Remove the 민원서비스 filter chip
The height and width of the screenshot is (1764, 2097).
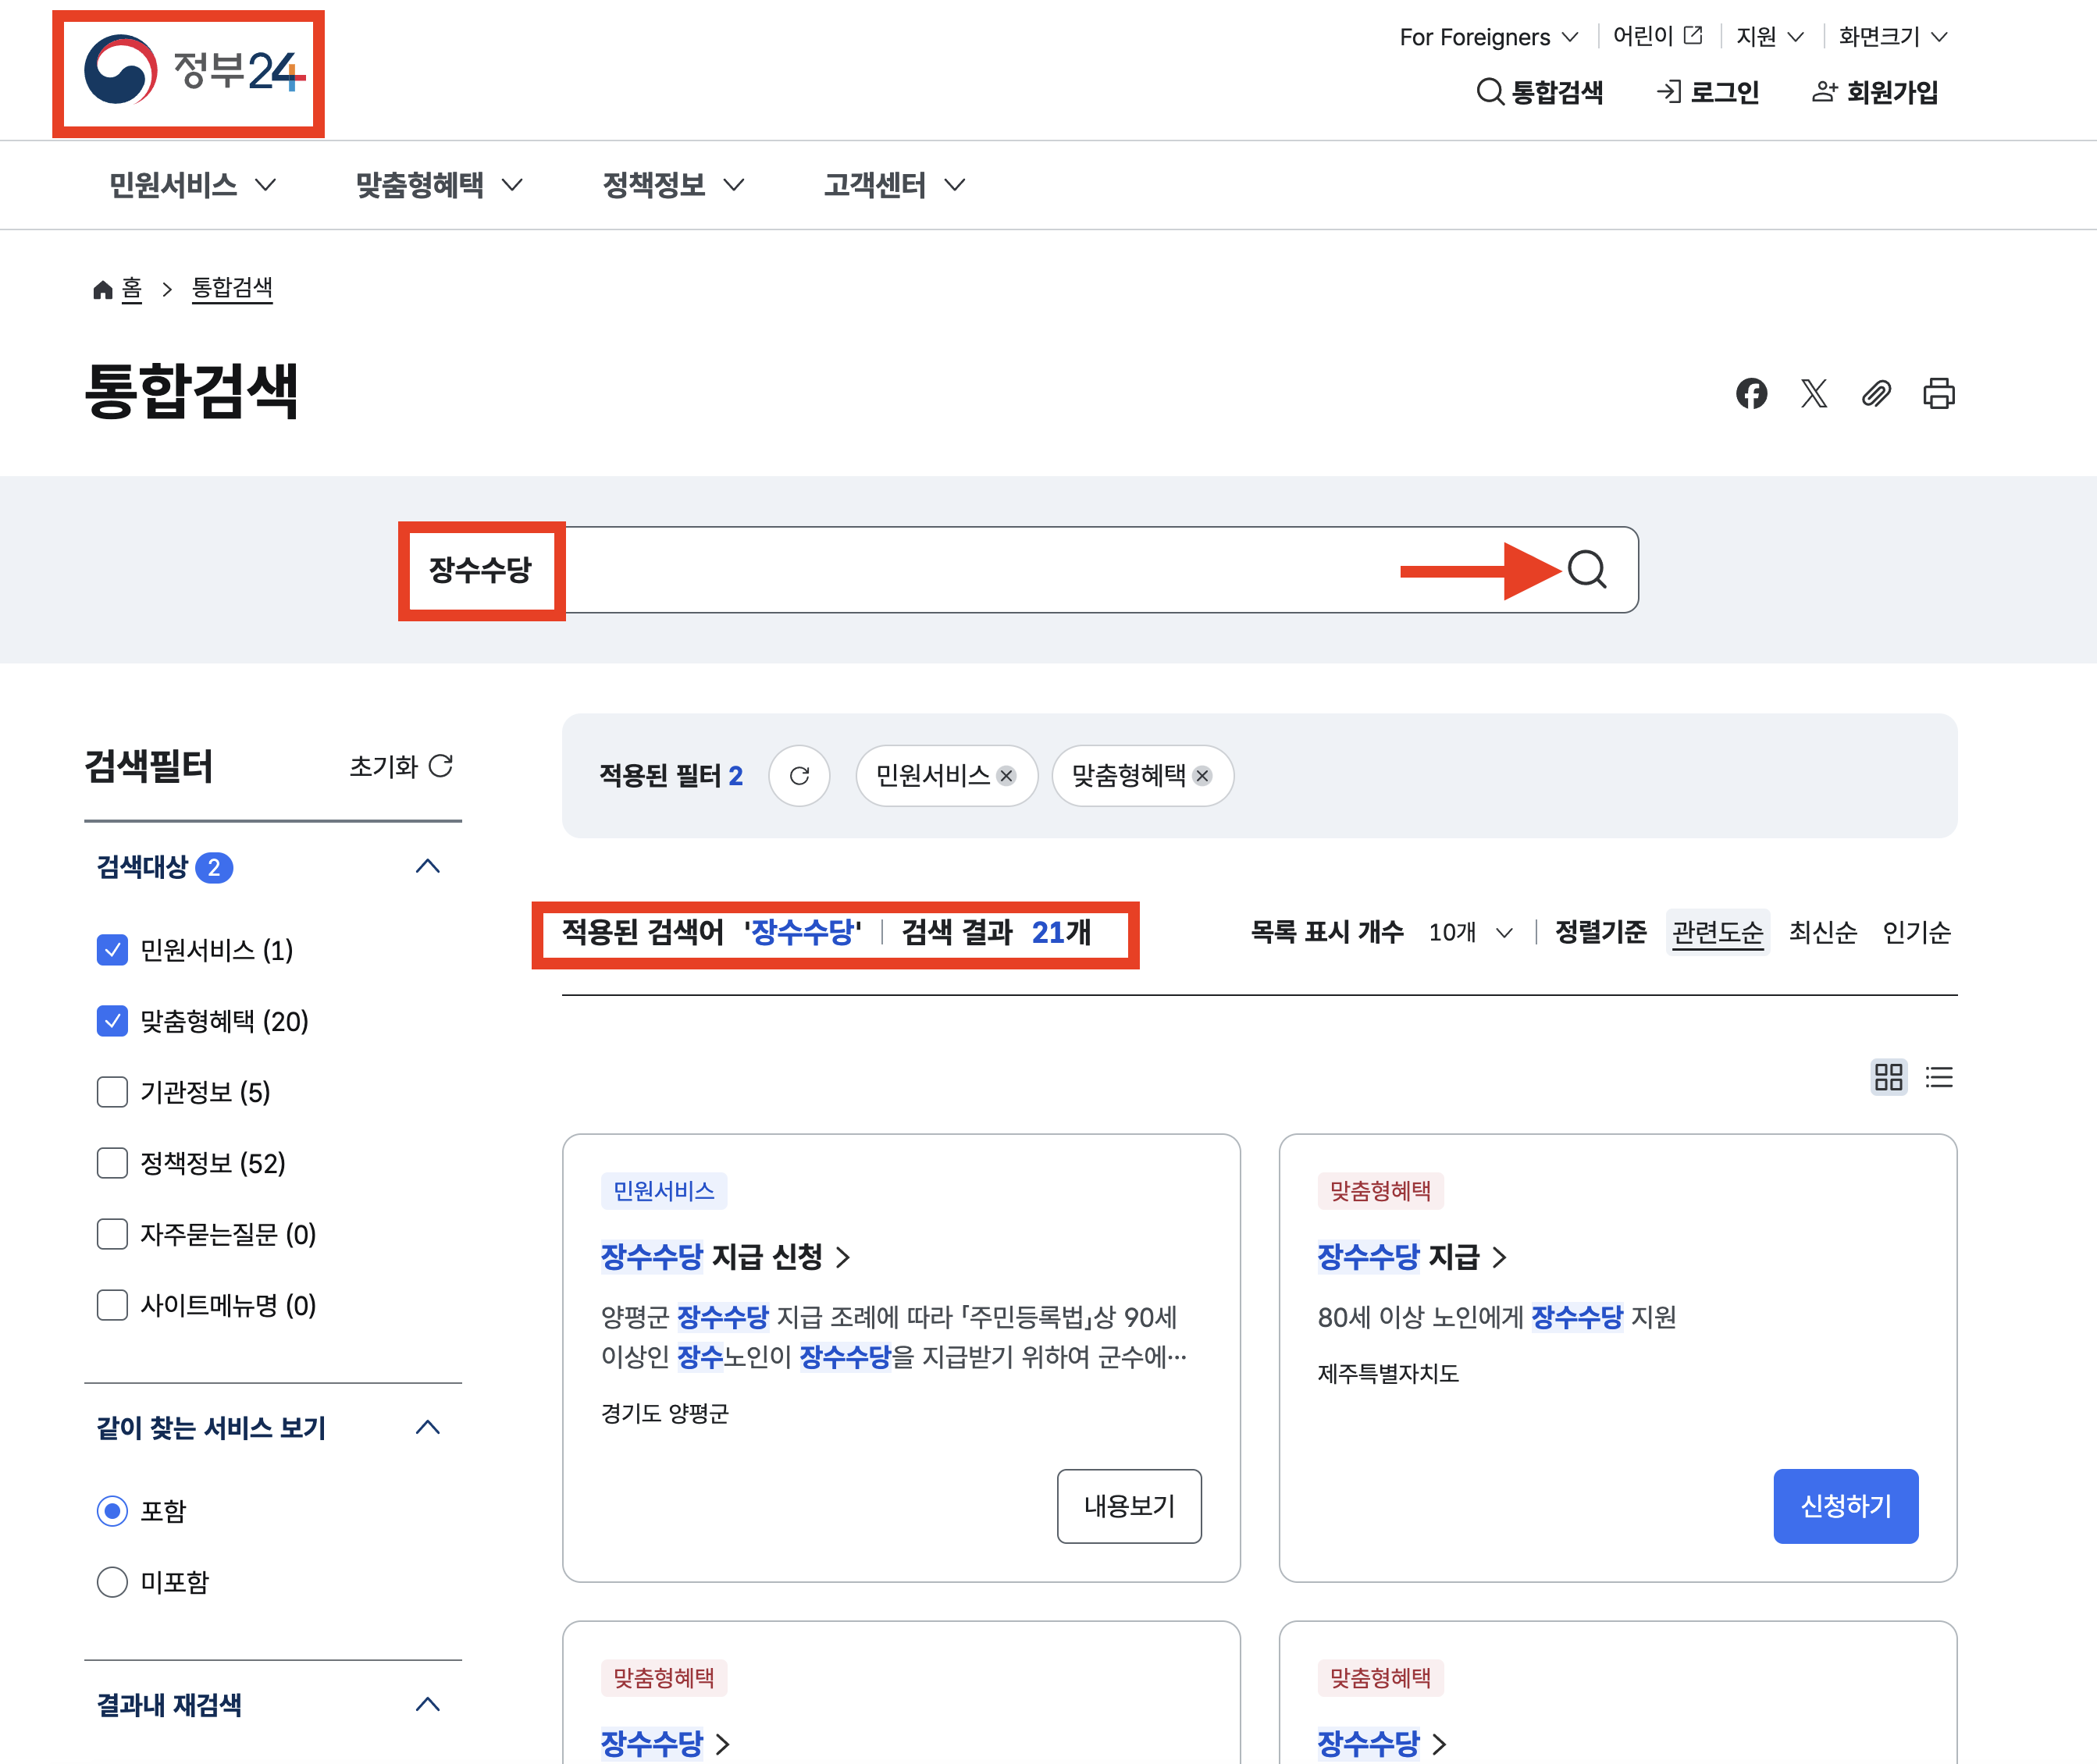click(1006, 776)
